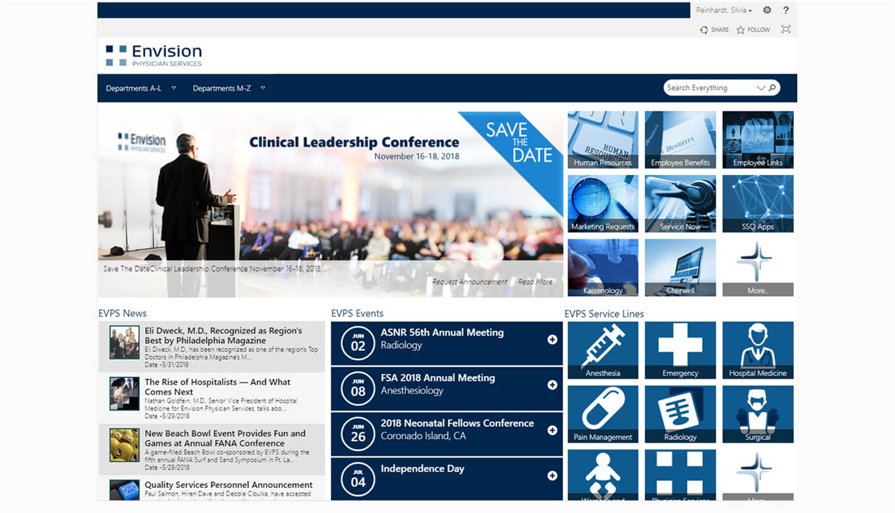The image size is (895, 513).
Task: Click the More.. tile beside Cherwell
Action: (x=757, y=268)
